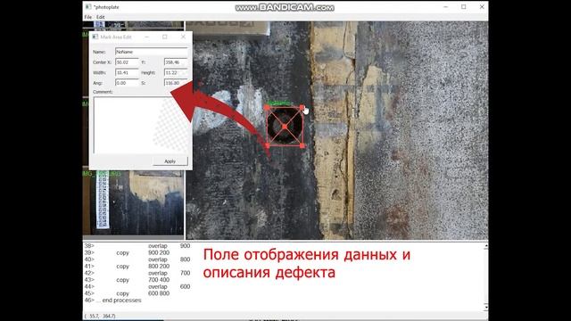Viewport: 571px width, 321px height.
Task: Maximize the Mark Area Edit dialog
Action: coord(165,37)
